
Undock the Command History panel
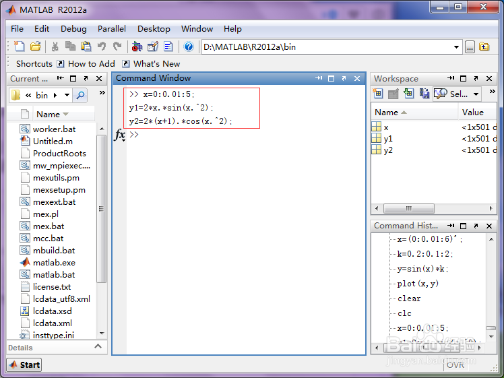tap(476, 226)
